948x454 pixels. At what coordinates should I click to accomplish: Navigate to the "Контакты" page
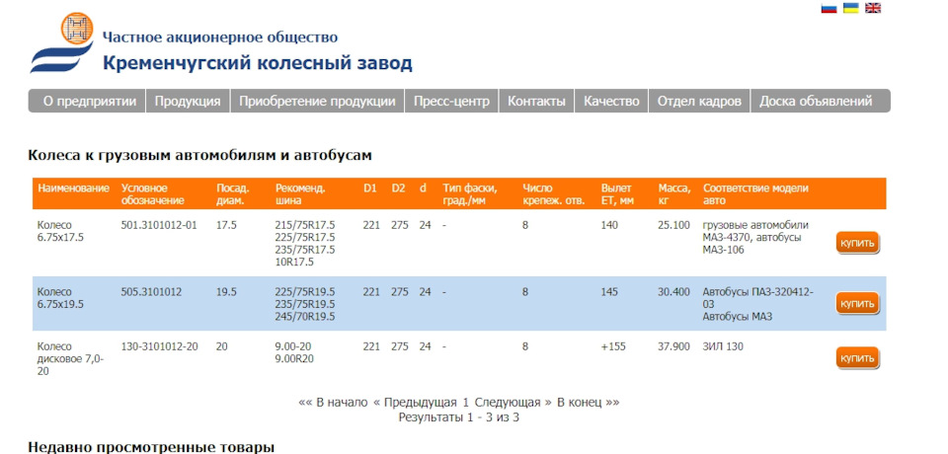[536, 101]
